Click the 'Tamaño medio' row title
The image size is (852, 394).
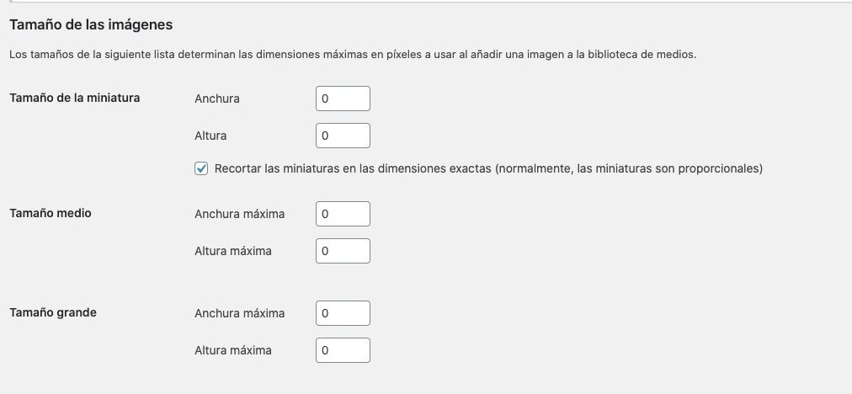pyautogui.click(x=51, y=213)
